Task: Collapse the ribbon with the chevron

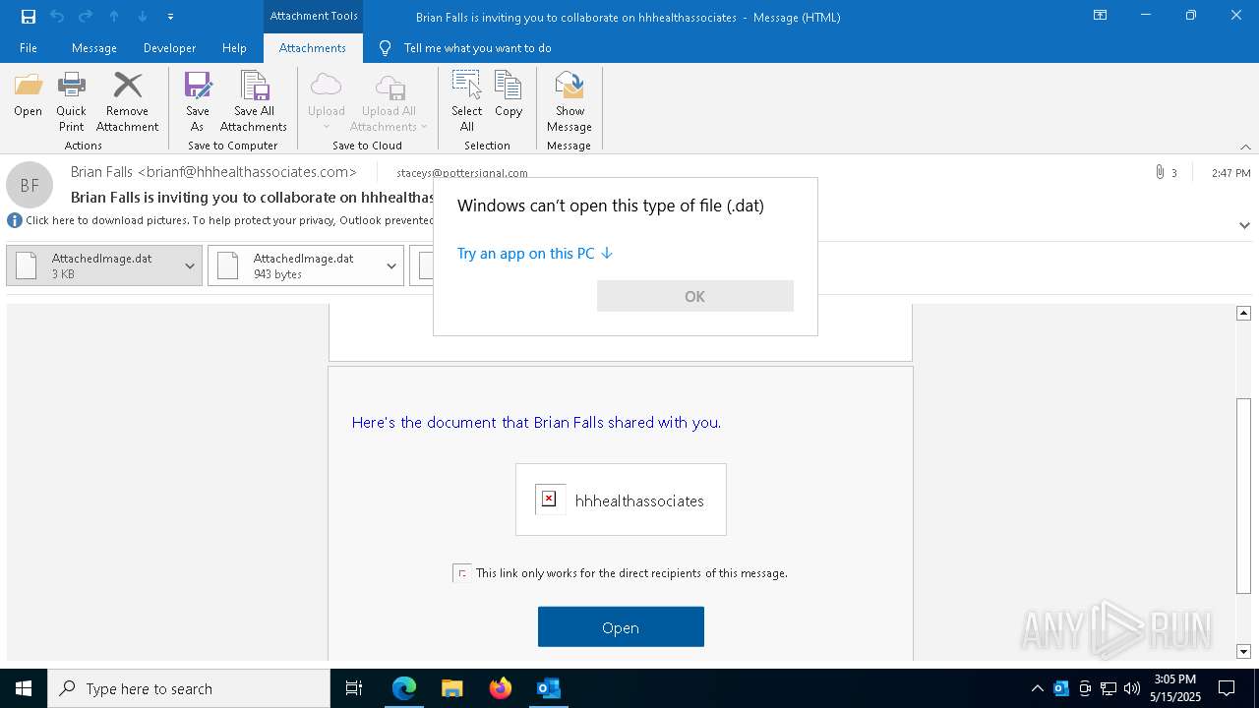Action: tap(1245, 147)
